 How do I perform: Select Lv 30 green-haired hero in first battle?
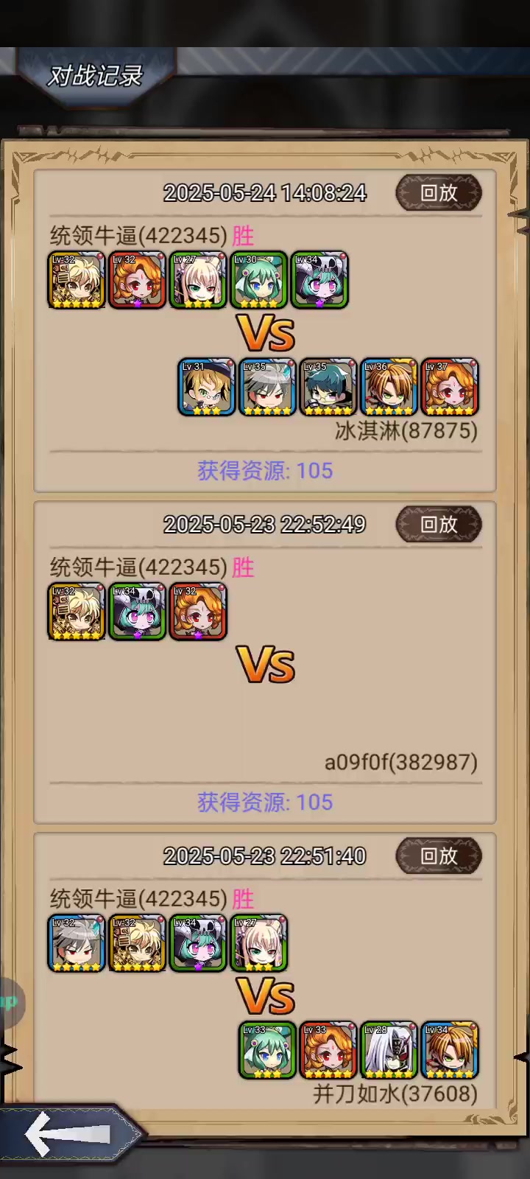pos(259,280)
